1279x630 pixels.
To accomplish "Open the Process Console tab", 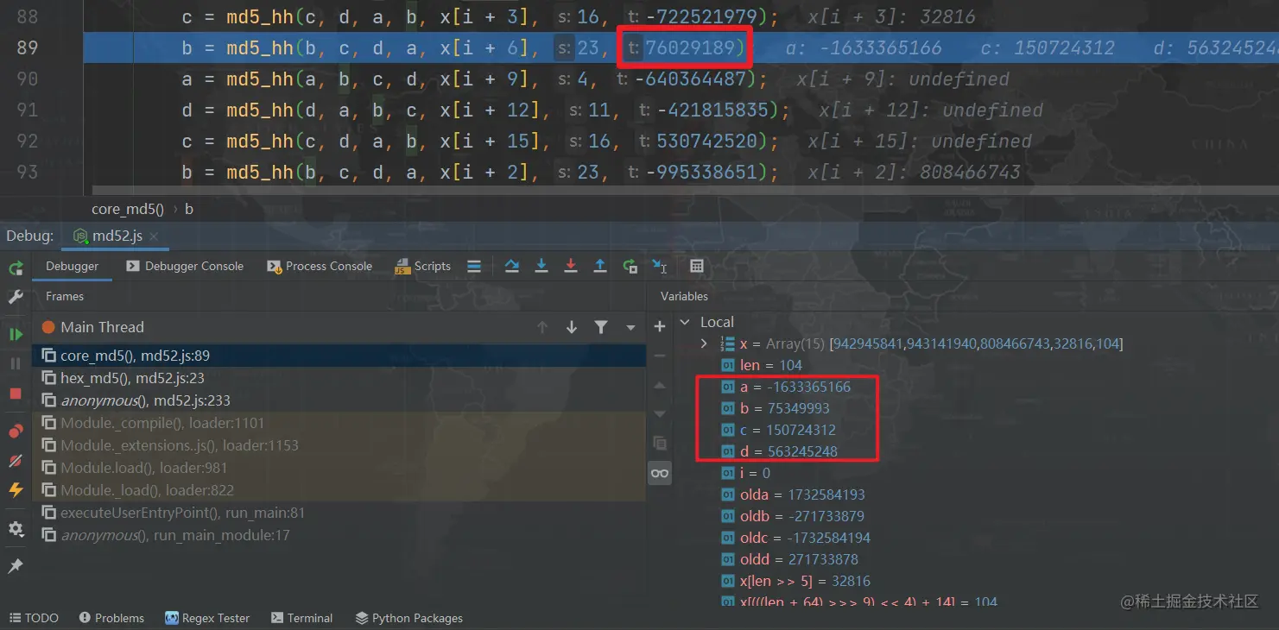I will 320,266.
